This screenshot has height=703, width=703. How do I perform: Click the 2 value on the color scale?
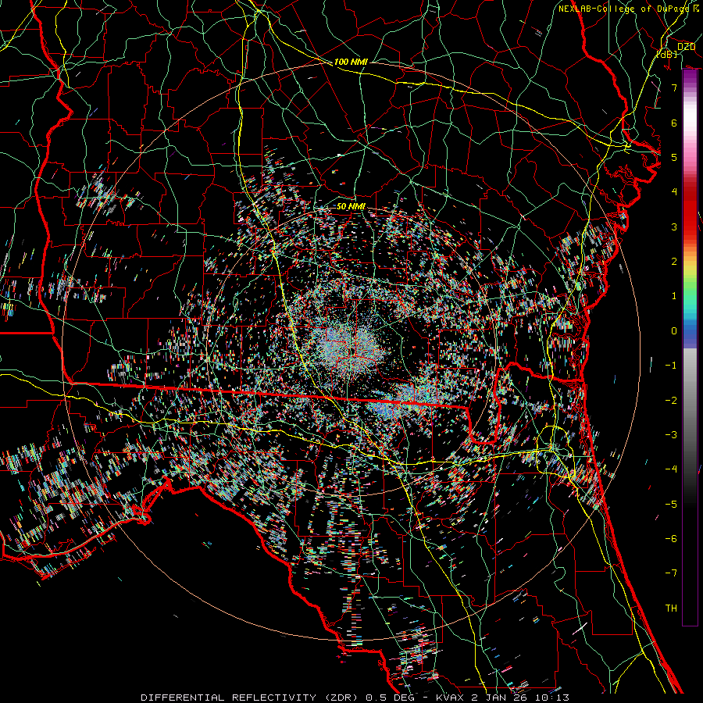point(674,262)
